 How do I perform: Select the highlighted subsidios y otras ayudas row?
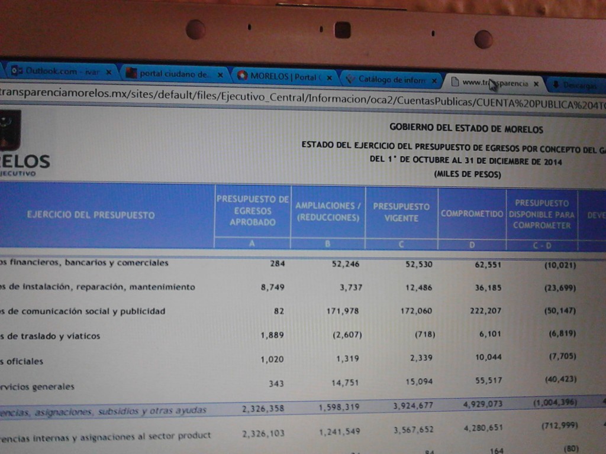pyautogui.click(x=296, y=407)
